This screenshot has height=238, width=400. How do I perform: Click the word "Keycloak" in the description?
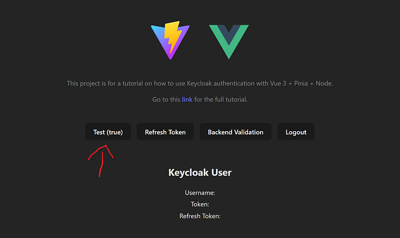pos(199,83)
